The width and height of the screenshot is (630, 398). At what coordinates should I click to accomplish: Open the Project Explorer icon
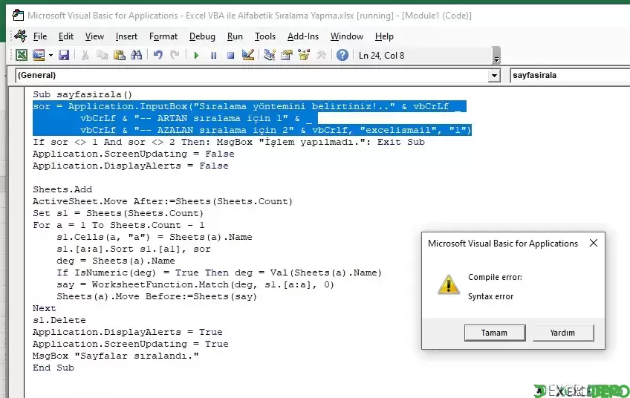pyautogui.click(x=269, y=55)
